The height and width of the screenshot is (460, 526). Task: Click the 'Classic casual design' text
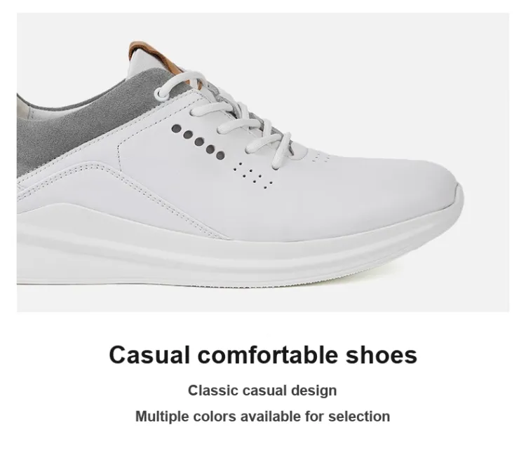[262, 391]
